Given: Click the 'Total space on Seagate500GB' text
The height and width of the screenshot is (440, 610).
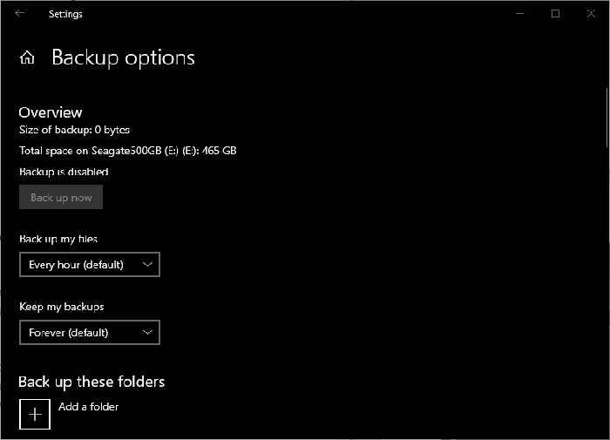Looking at the screenshot, I should [x=127, y=151].
